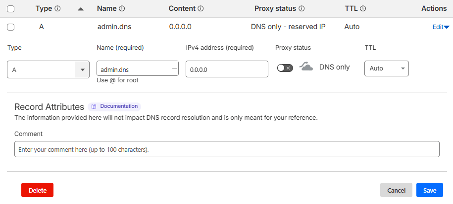This screenshot has width=453, height=204.
Task: Click the Actions column header
Action: pyautogui.click(x=434, y=9)
